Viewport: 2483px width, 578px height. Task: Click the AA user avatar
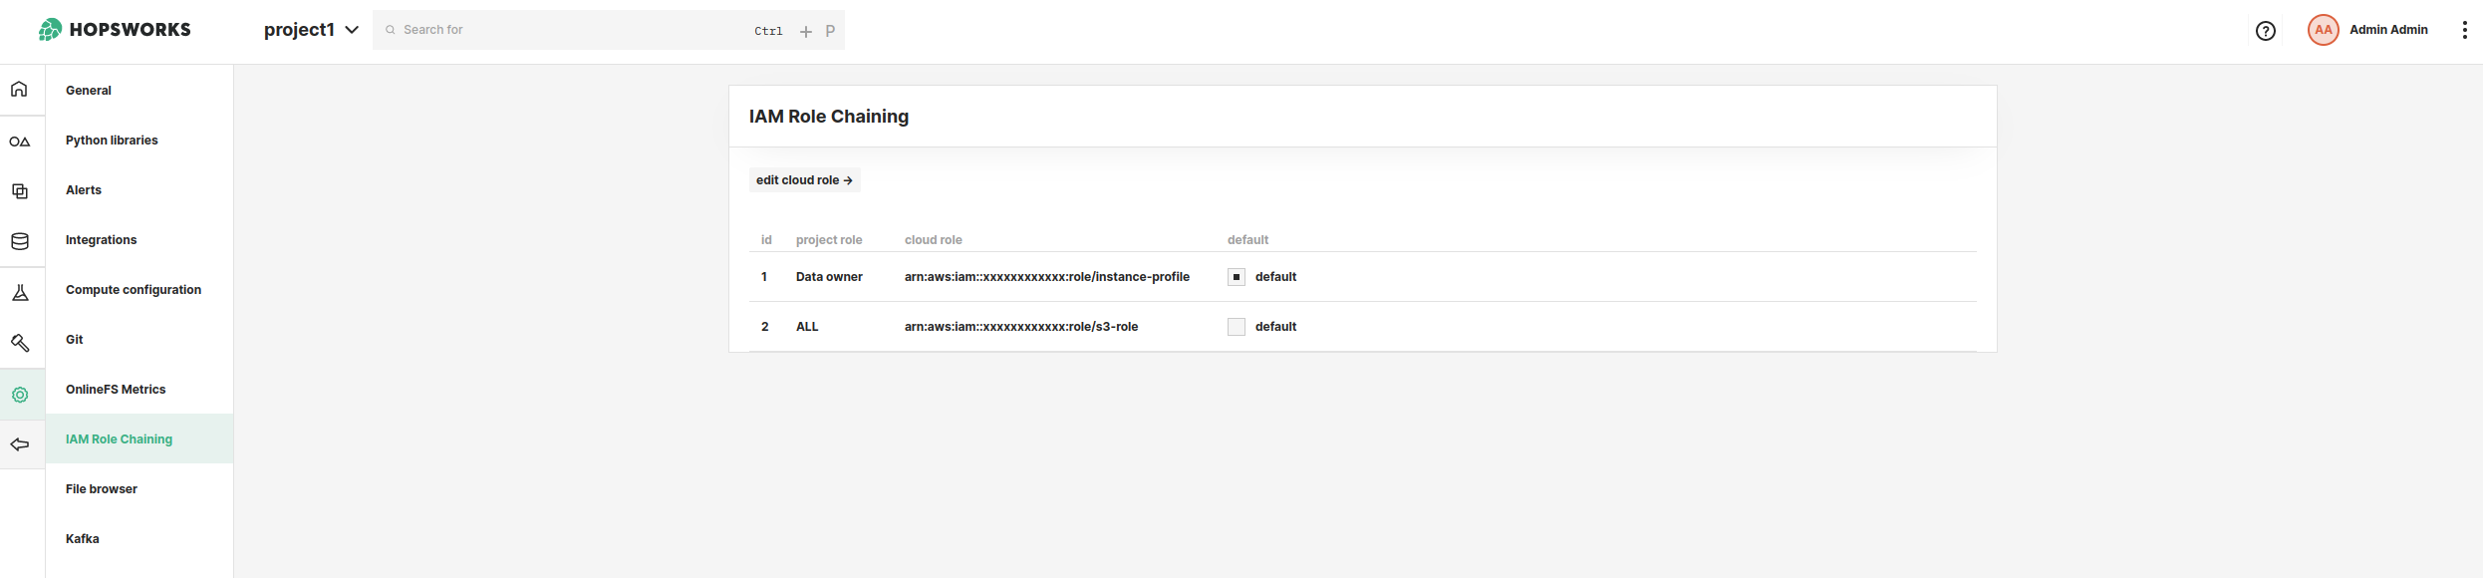[x=2323, y=30]
